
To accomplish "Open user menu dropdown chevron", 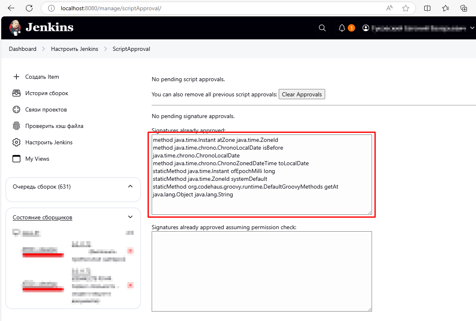I will (x=472, y=28).
